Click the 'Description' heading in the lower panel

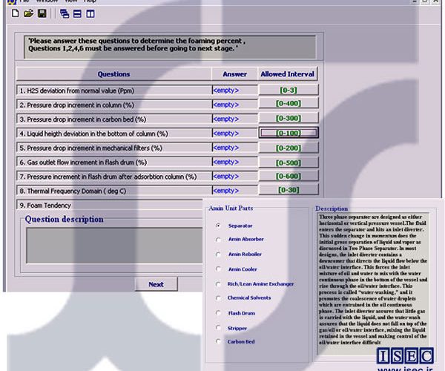coord(332,209)
